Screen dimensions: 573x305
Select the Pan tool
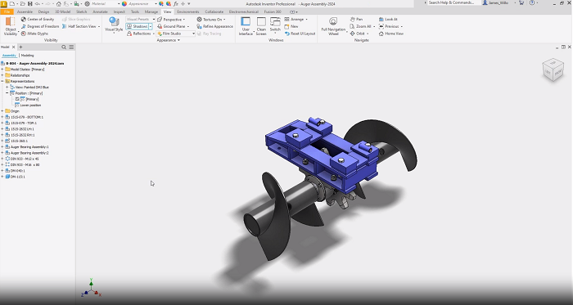click(x=356, y=20)
